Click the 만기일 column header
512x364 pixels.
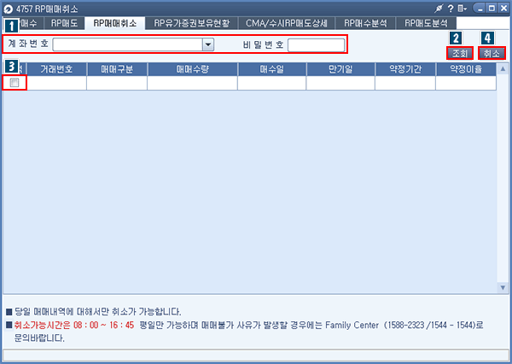[340, 69]
